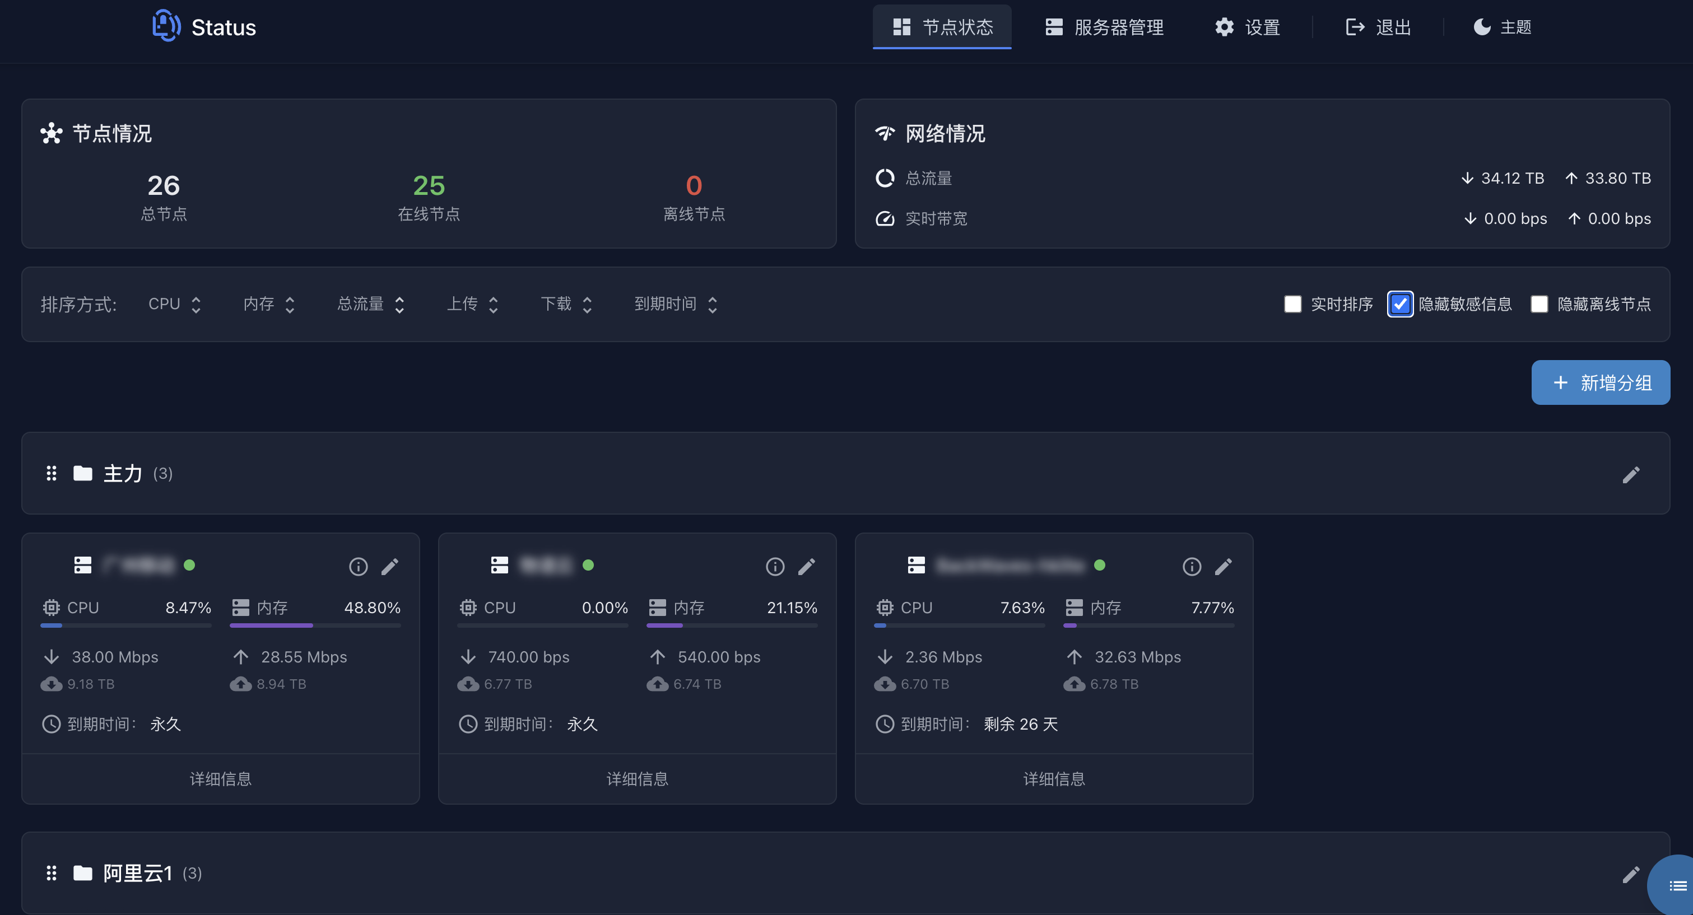Sort nodes by 到期时间
The image size is (1693, 915).
(x=676, y=304)
